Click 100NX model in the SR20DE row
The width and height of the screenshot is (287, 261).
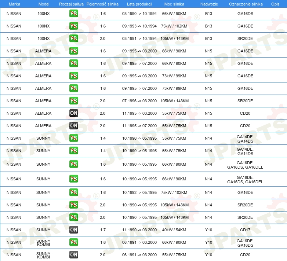point(44,38)
